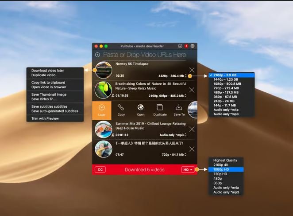Choose 480p preset in HQ menu
The width and height of the screenshot is (293, 216).
click(x=226, y=179)
